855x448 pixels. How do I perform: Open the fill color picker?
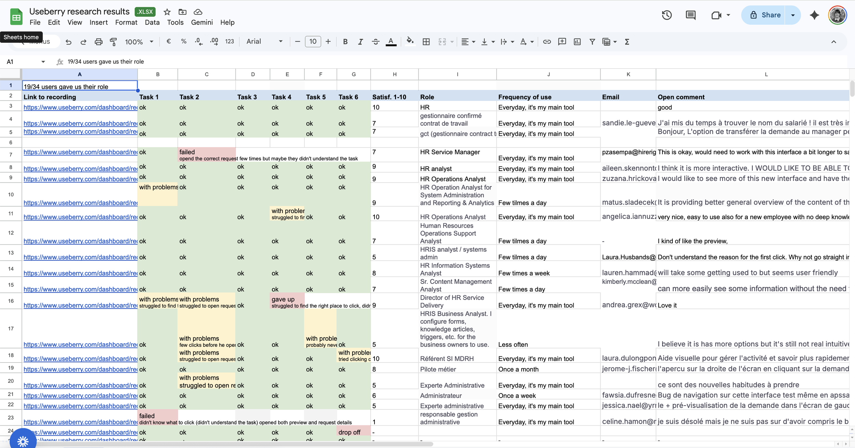click(x=410, y=42)
